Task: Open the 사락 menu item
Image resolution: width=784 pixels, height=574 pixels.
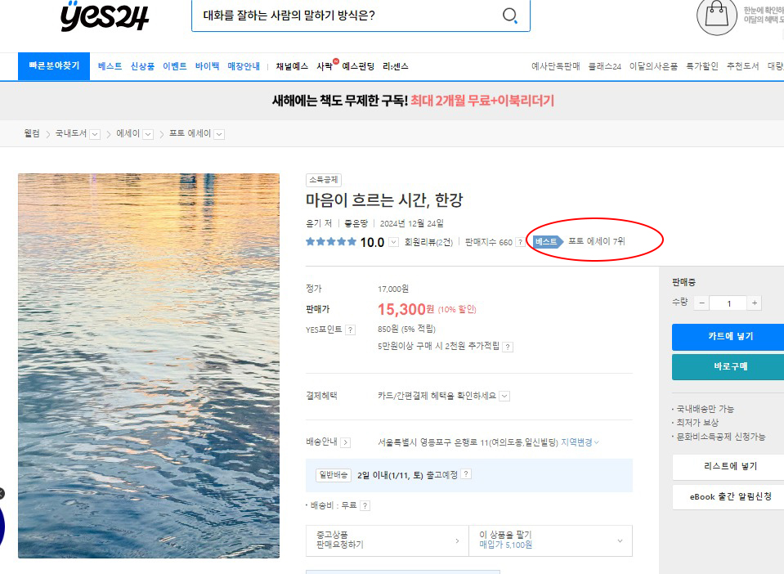Action: point(325,66)
